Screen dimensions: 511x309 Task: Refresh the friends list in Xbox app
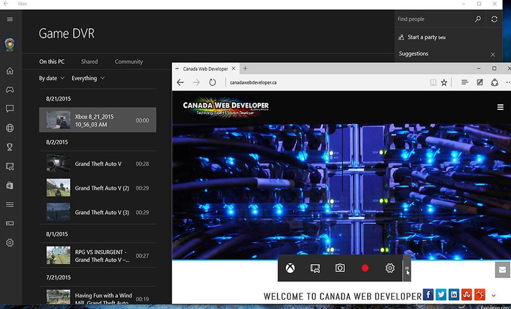pyautogui.click(x=494, y=19)
